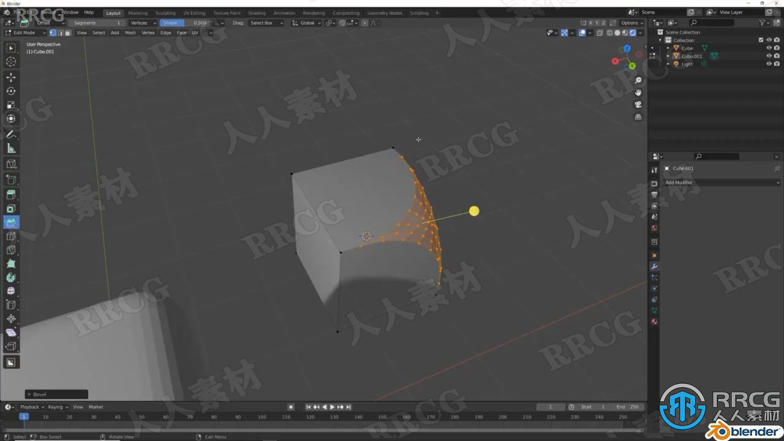The height and width of the screenshot is (441, 784).
Task: Open Physics properties tab
Action: click(654, 288)
